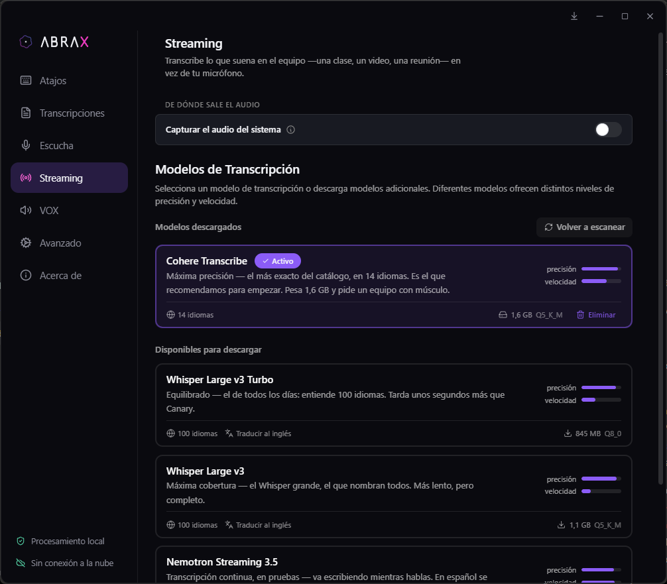Open Avanzado settings
The width and height of the screenshot is (667, 584).
70,243
